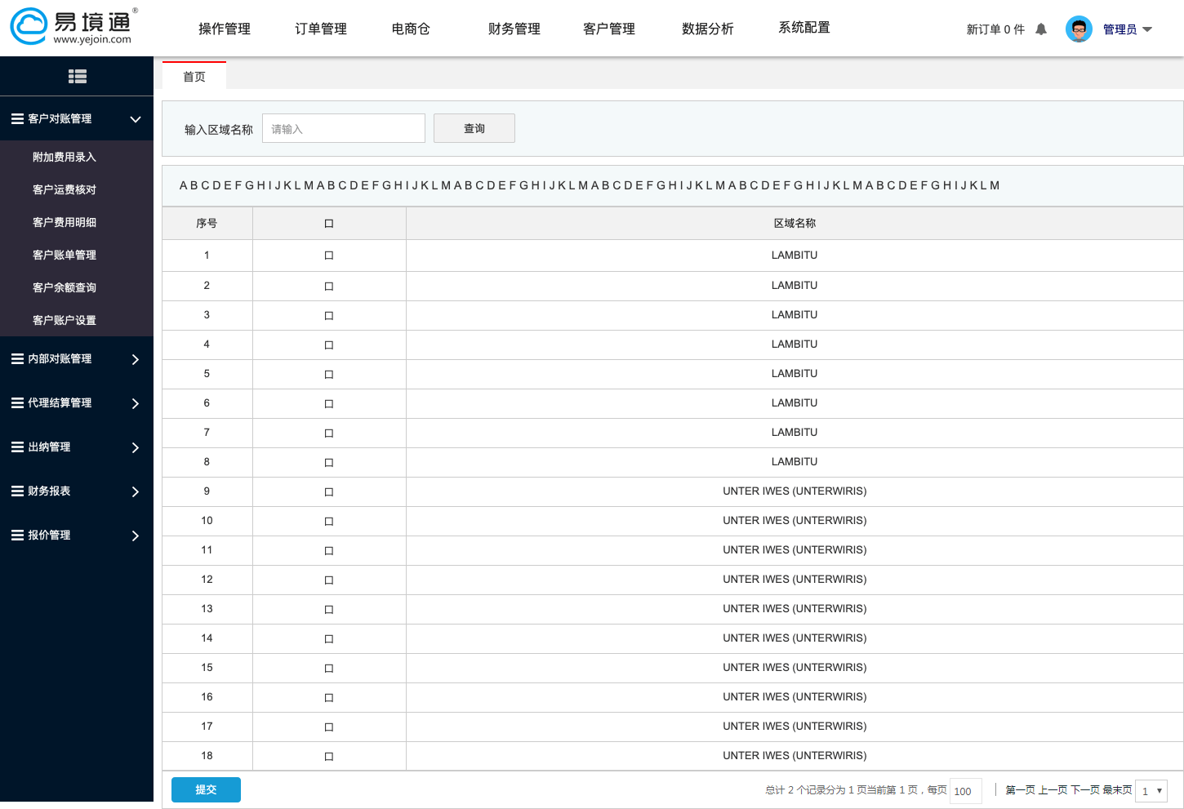This screenshot has width=1184, height=809.
Task: Go to 上一页 previous page
Action: coord(1053,790)
